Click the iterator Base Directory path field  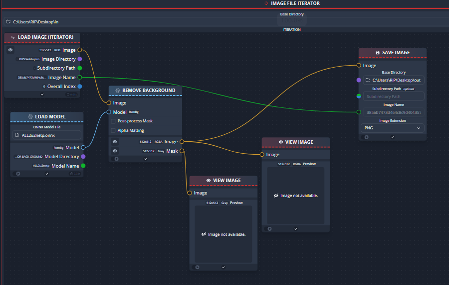226,22
